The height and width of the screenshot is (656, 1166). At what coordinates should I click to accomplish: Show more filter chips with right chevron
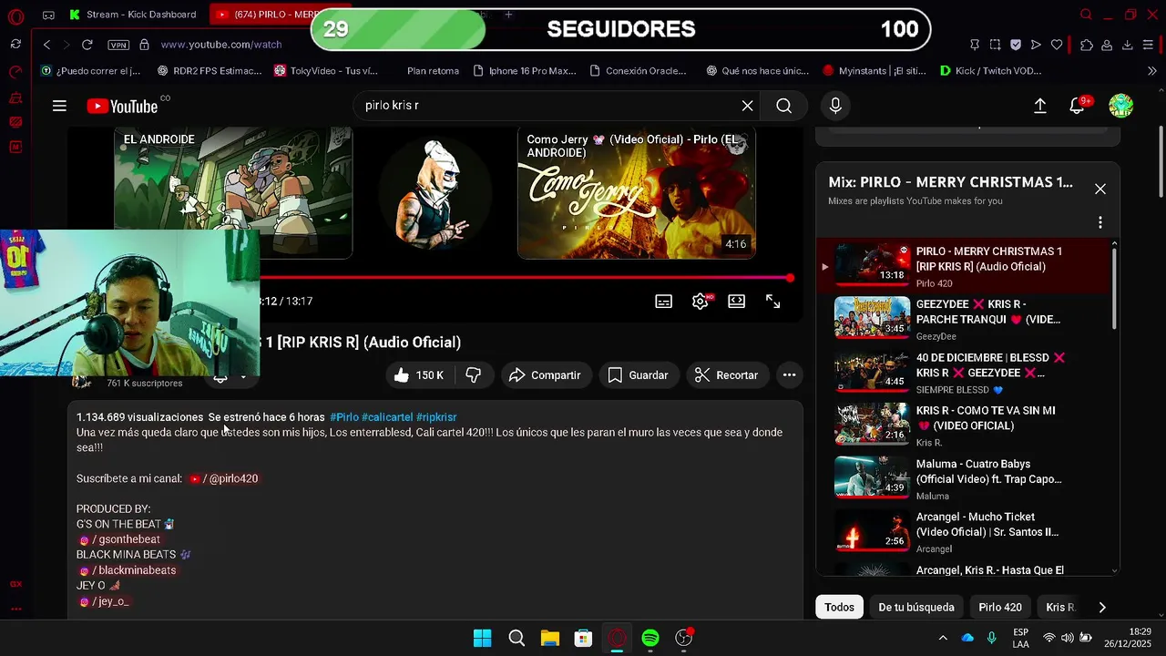pos(1102,607)
